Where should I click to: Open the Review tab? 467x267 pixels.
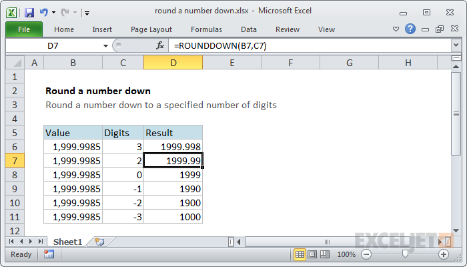click(x=288, y=29)
